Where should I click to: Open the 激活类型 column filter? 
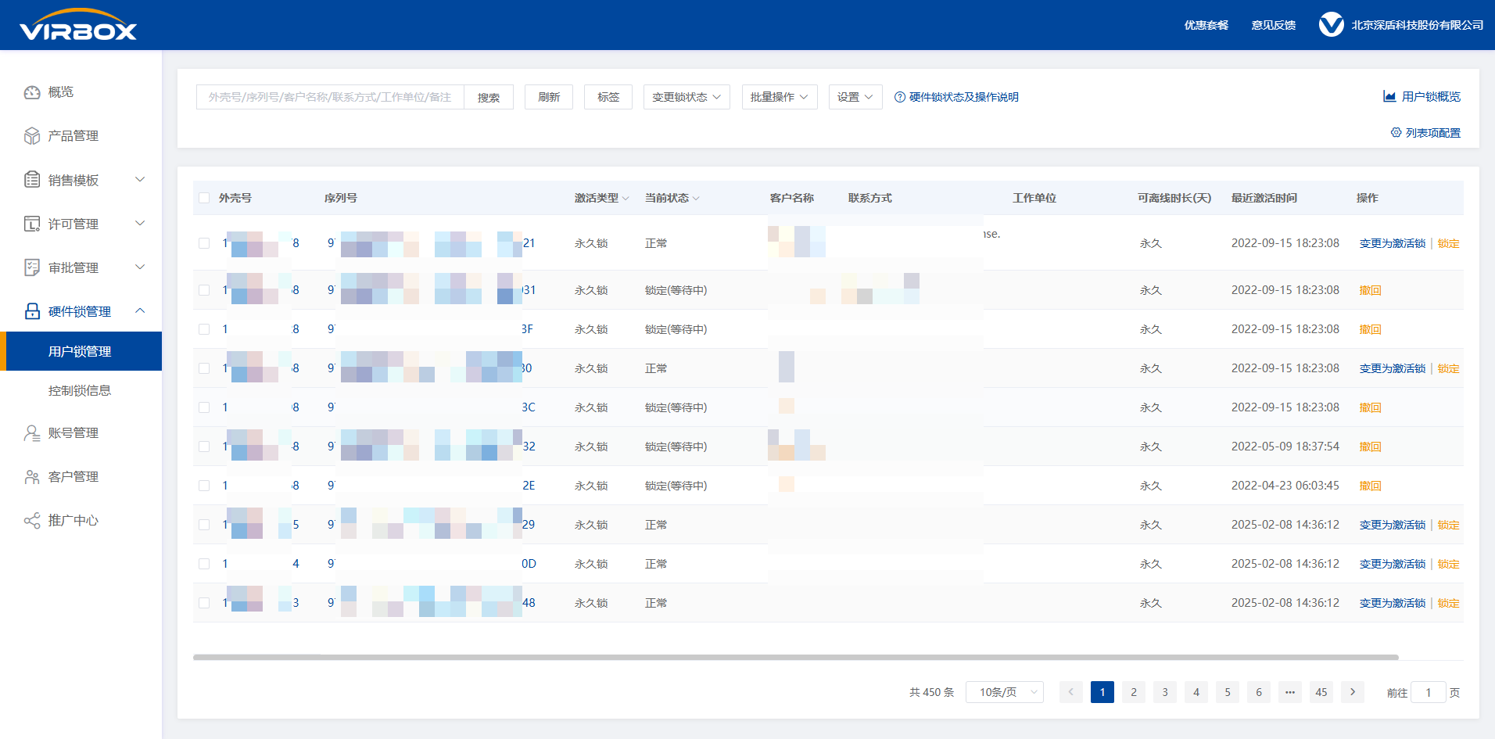(626, 199)
